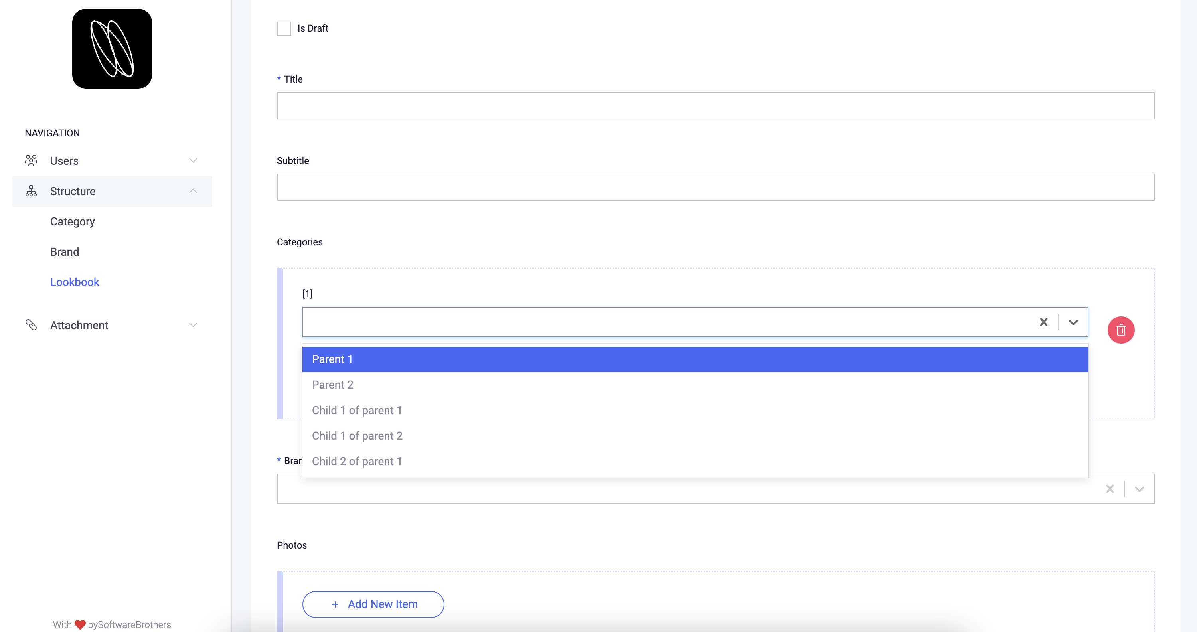Clear the selected category with the X icon
Image resolution: width=1197 pixels, height=632 pixels.
[1044, 322]
